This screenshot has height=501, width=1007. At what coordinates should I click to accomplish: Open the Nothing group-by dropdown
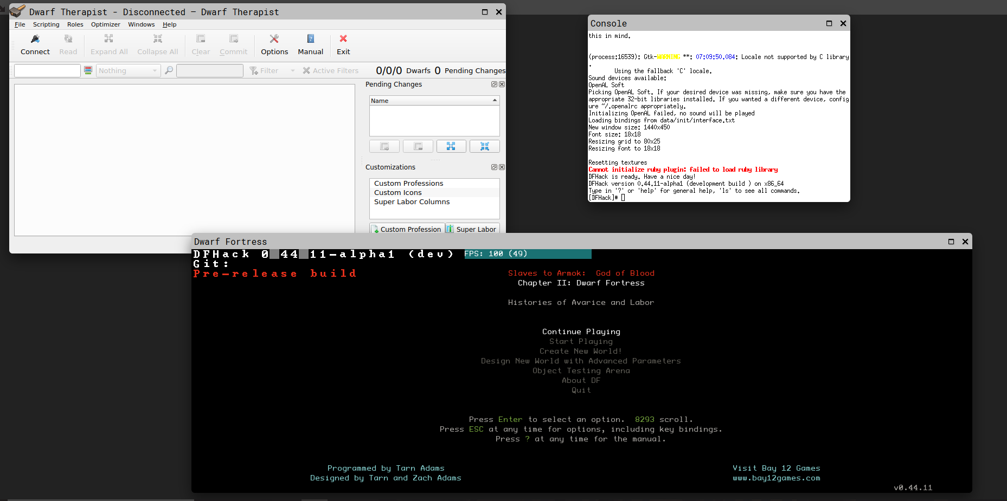tap(128, 70)
